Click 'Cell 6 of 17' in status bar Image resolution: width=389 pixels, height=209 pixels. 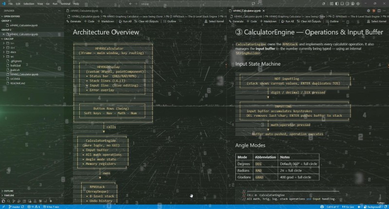click(x=333, y=207)
